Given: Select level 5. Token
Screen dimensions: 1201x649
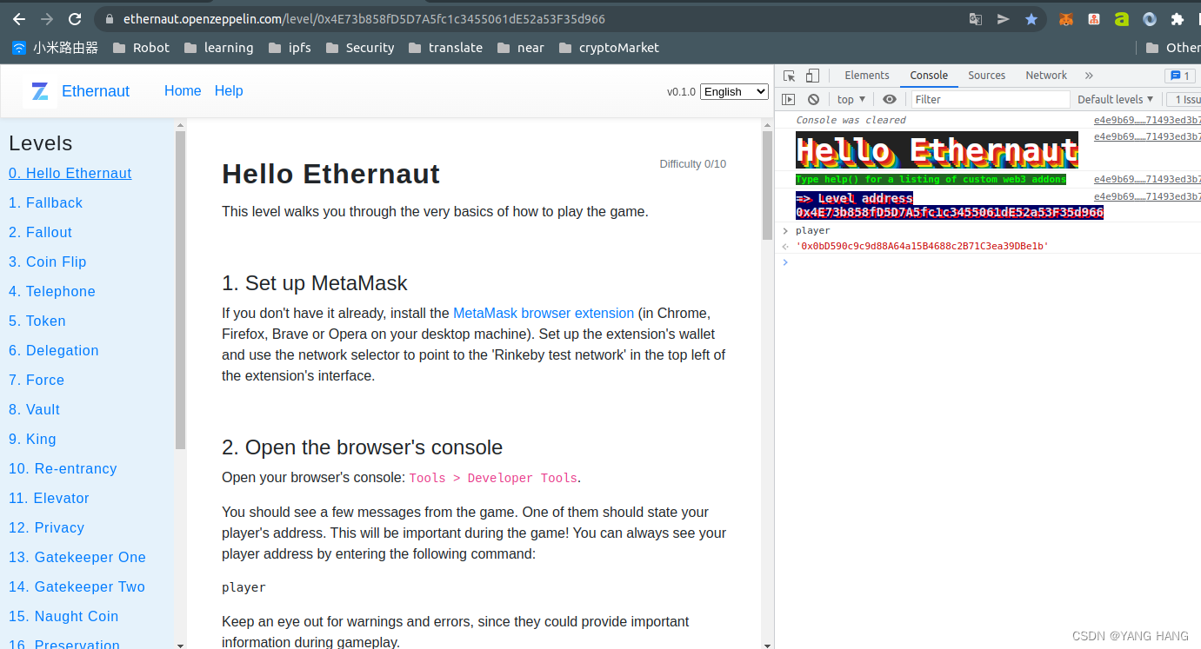Looking at the screenshot, I should [37, 321].
